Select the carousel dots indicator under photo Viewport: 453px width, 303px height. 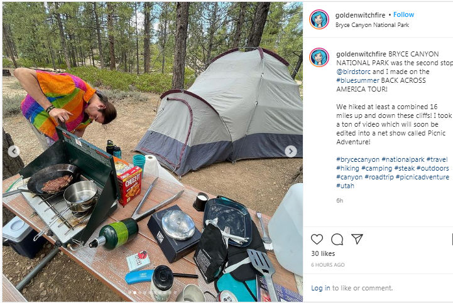coord(153,293)
